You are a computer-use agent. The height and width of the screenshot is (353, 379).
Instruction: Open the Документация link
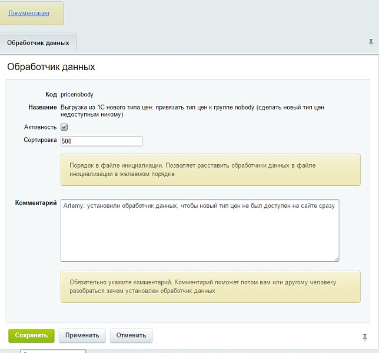[29, 13]
